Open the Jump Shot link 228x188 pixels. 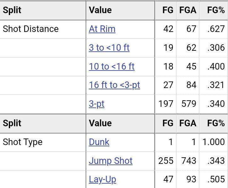[110, 161]
